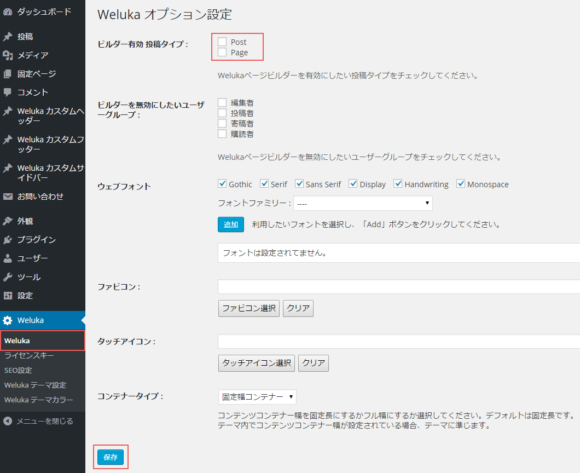Click the フォントは設定されてません font list box
This screenshot has width=580, height=473.
pyautogui.click(x=399, y=253)
